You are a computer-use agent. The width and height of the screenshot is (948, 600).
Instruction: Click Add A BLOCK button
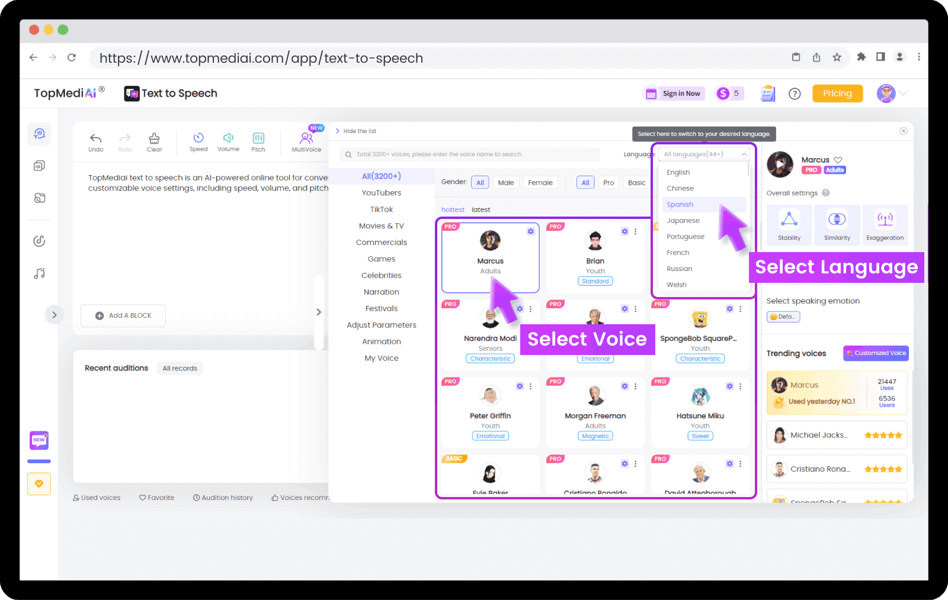(x=123, y=316)
